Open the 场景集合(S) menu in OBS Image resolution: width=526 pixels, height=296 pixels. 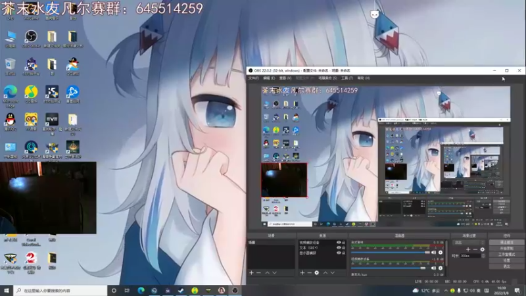pyautogui.click(x=327, y=78)
